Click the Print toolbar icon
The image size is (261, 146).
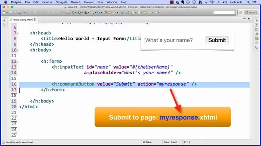click(x=19, y=13)
